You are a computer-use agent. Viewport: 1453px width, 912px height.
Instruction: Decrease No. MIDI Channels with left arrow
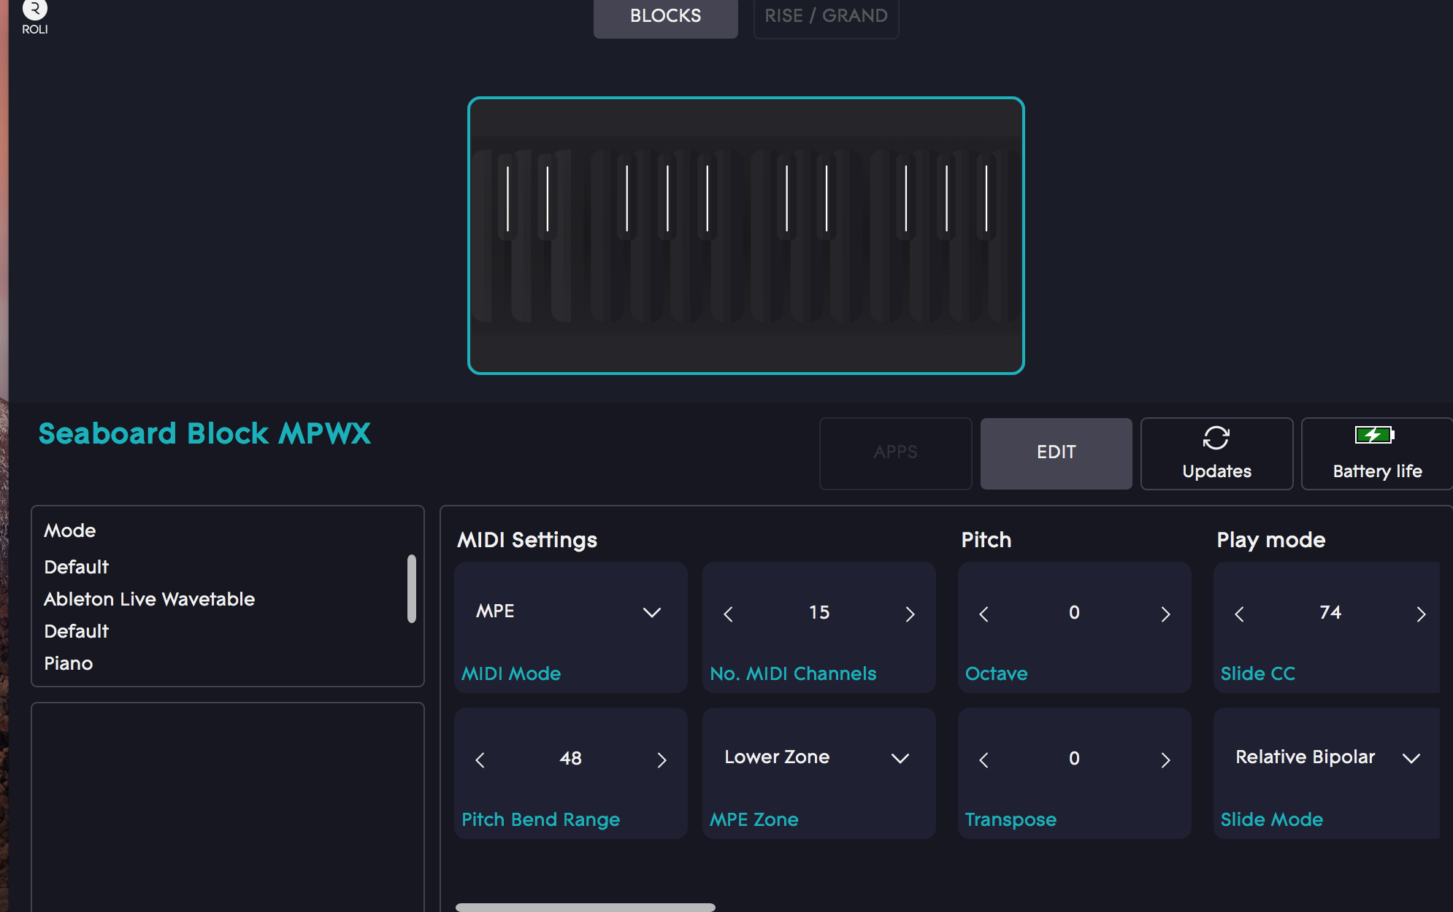(x=728, y=614)
